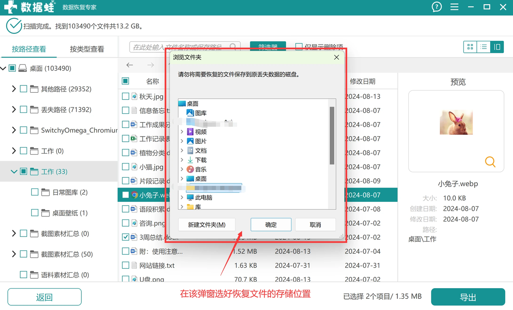Open the hamburger menu in title bar
This screenshot has width=513, height=310.
(454, 7)
